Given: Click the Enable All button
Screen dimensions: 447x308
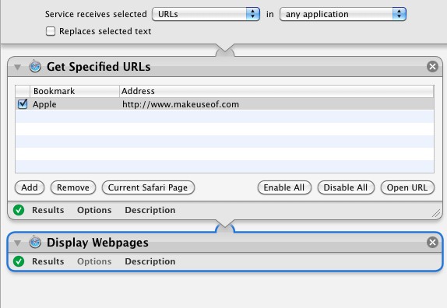Looking at the screenshot, I should coord(284,187).
